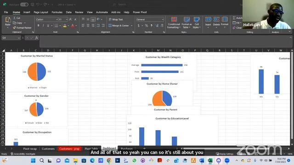Click the Paste icon

[8, 19]
